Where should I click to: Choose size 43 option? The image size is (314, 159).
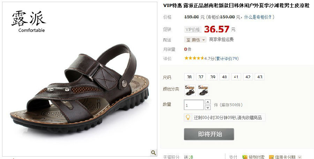pos(260,77)
